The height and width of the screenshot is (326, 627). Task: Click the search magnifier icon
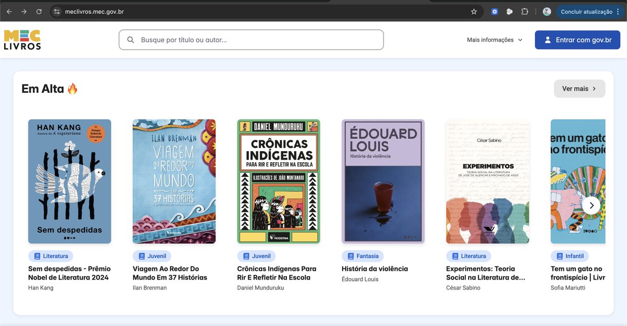click(x=131, y=40)
